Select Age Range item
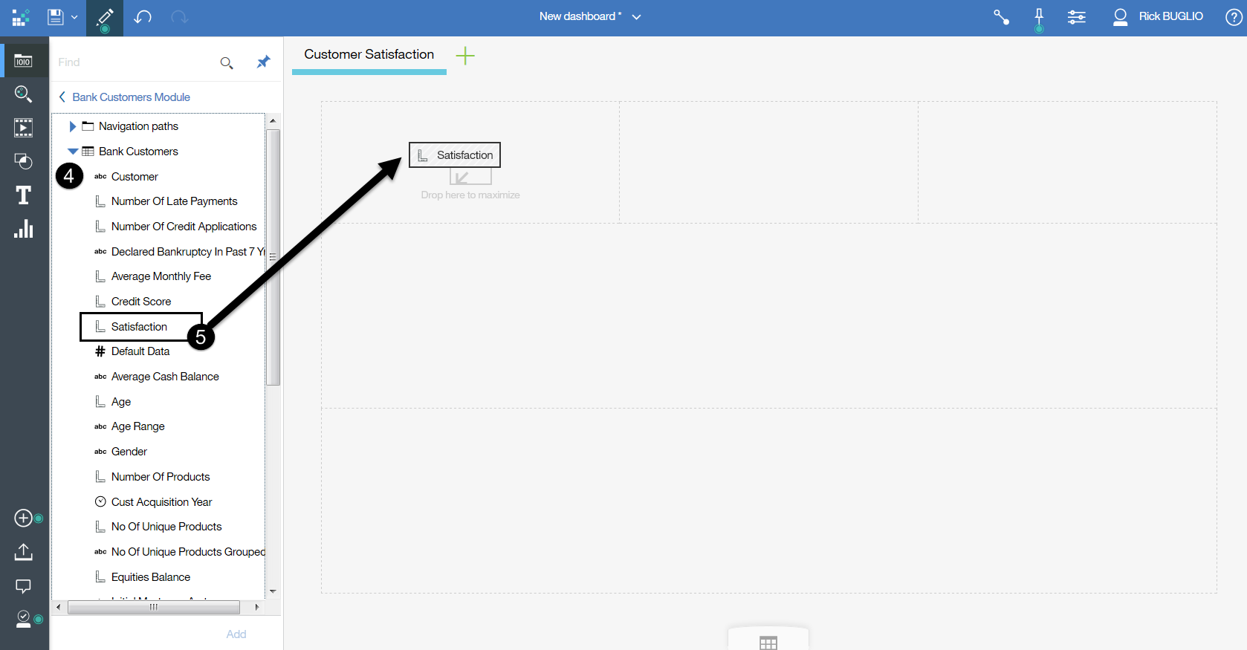 (137, 426)
